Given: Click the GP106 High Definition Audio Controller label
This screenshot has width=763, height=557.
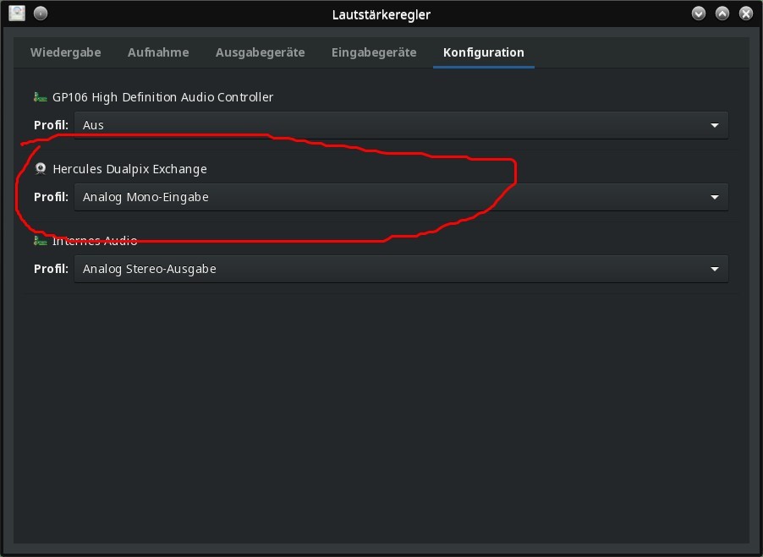Looking at the screenshot, I should [x=163, y=97].
